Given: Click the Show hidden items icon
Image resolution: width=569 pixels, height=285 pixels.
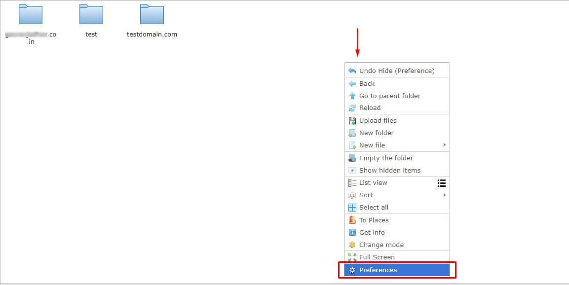Looking at the screenshot, I should pyautogui.click(x=352, y=171).
